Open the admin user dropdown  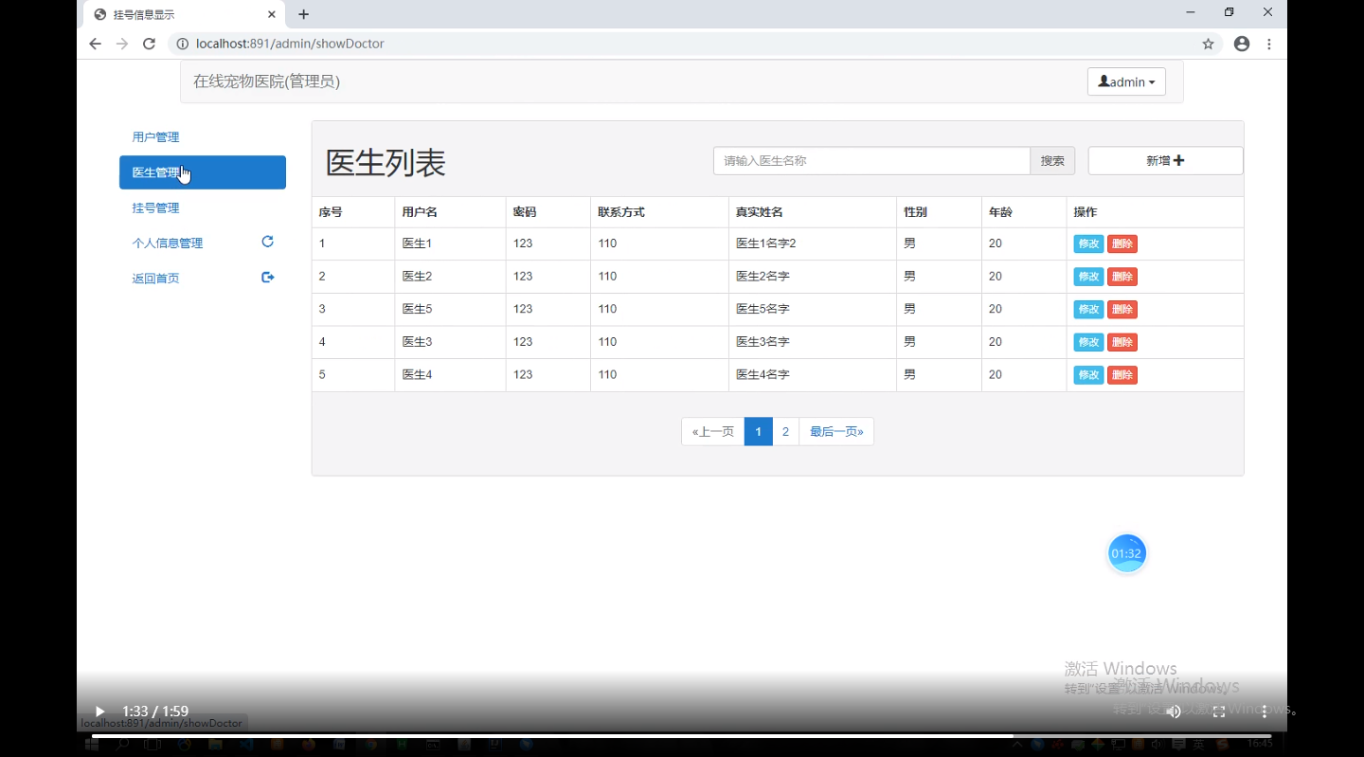click(1126, 81)
